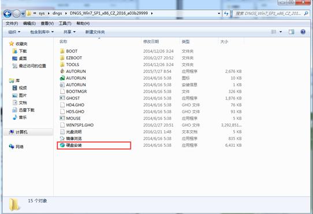Click the search magnifier icon
This screenshot has height=214, width=313.
(x=306, y=13)
